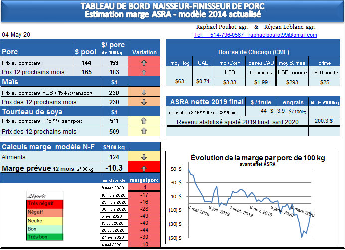Select the Négatif legend color swatch
This screenshot has height=250, width=345.
click(45, 212)
